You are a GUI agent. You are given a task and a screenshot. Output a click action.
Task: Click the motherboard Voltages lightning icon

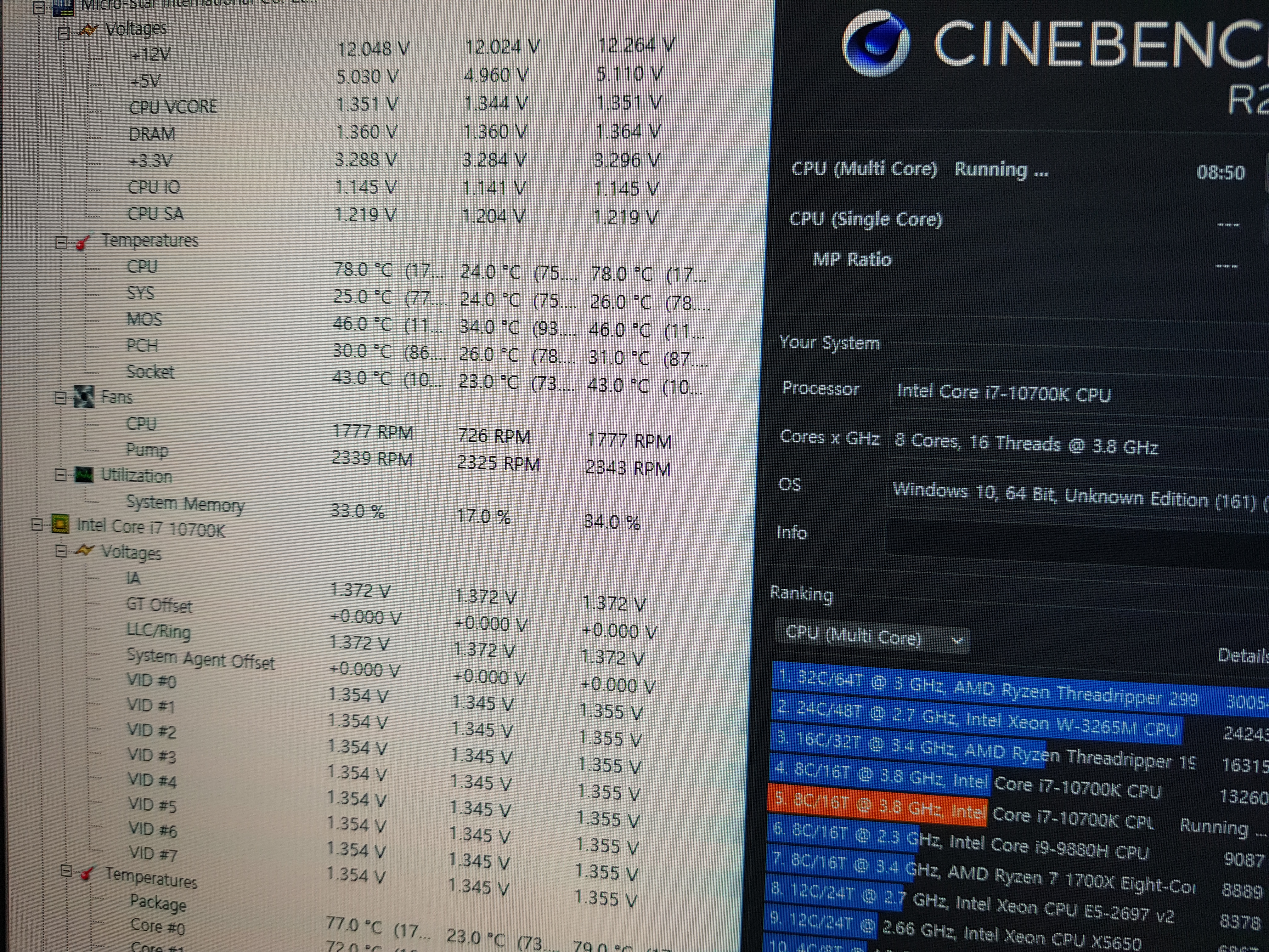(88, 30)
